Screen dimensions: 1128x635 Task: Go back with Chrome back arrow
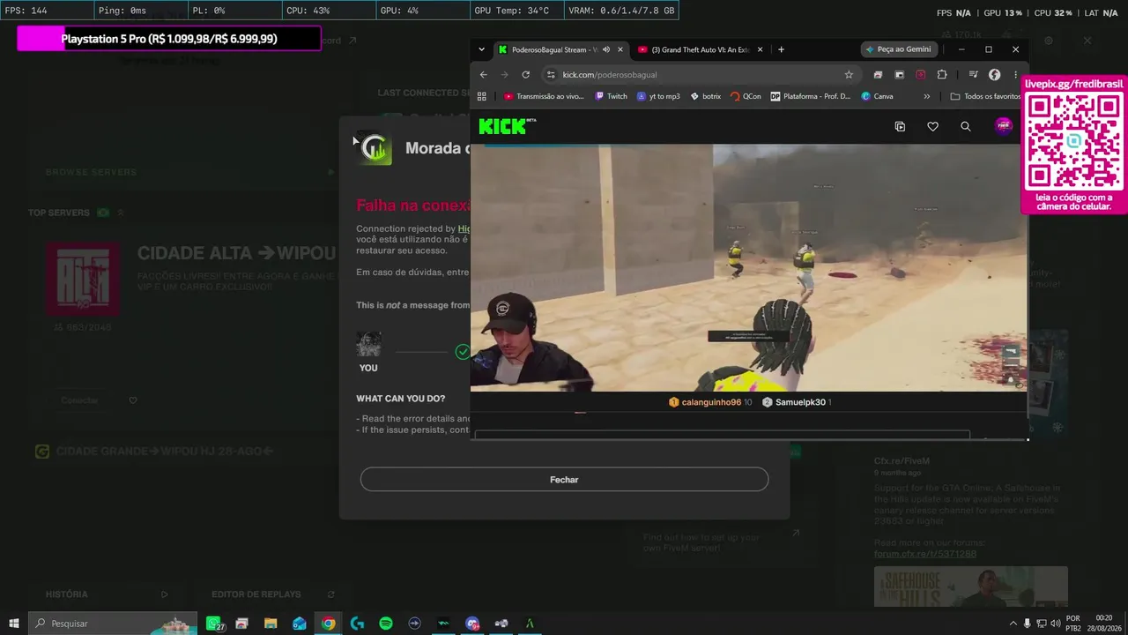pyautogui.click(x=483, y=75)
